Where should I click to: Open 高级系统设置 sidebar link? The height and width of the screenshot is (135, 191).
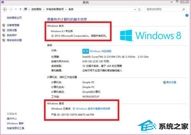coord(14,40)
